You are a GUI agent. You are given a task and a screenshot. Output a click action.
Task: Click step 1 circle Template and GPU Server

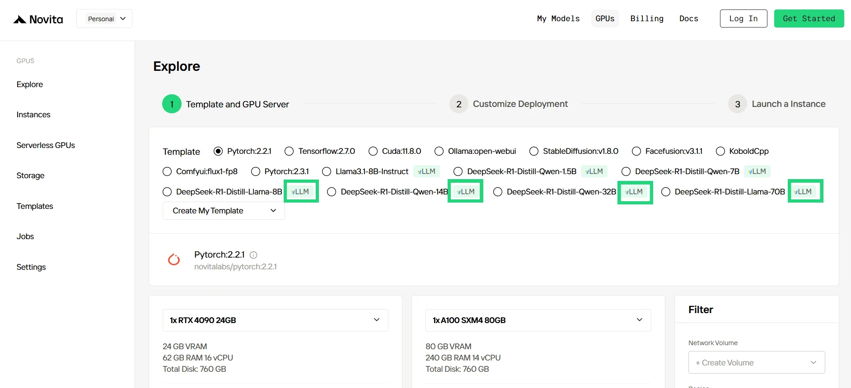[172, 104]
